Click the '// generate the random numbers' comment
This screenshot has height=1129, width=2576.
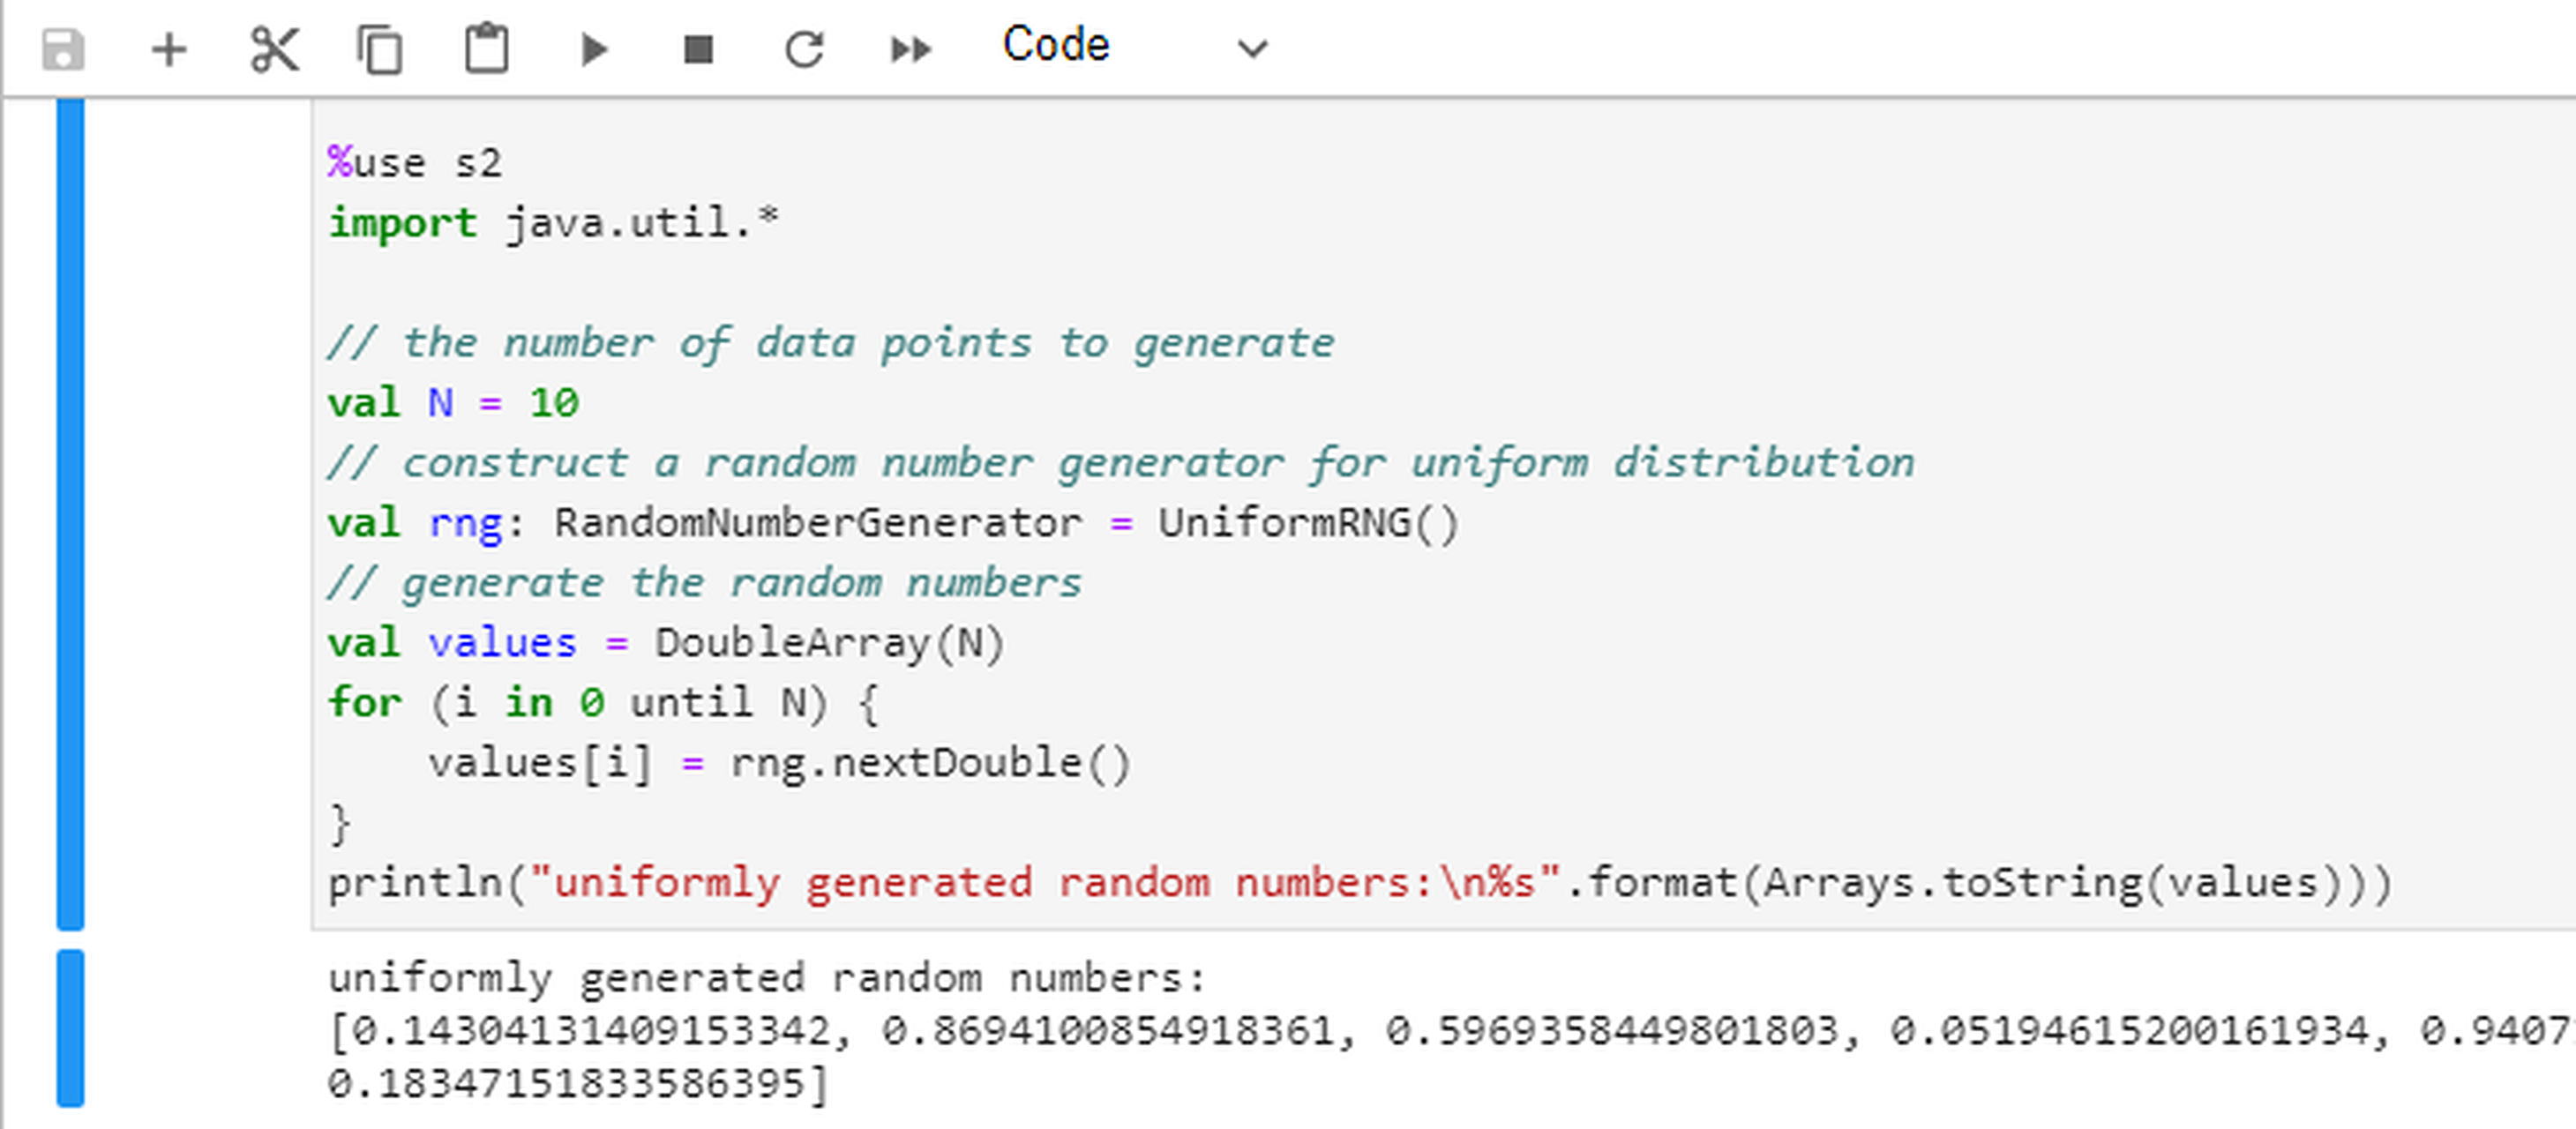pos(705,582)
